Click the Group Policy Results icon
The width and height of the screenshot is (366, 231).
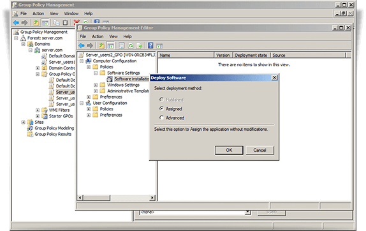point(30,134)
